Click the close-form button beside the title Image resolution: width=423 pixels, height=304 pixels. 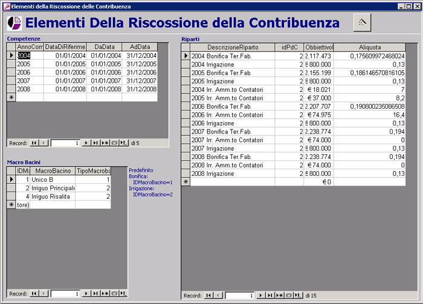[362, 22]
